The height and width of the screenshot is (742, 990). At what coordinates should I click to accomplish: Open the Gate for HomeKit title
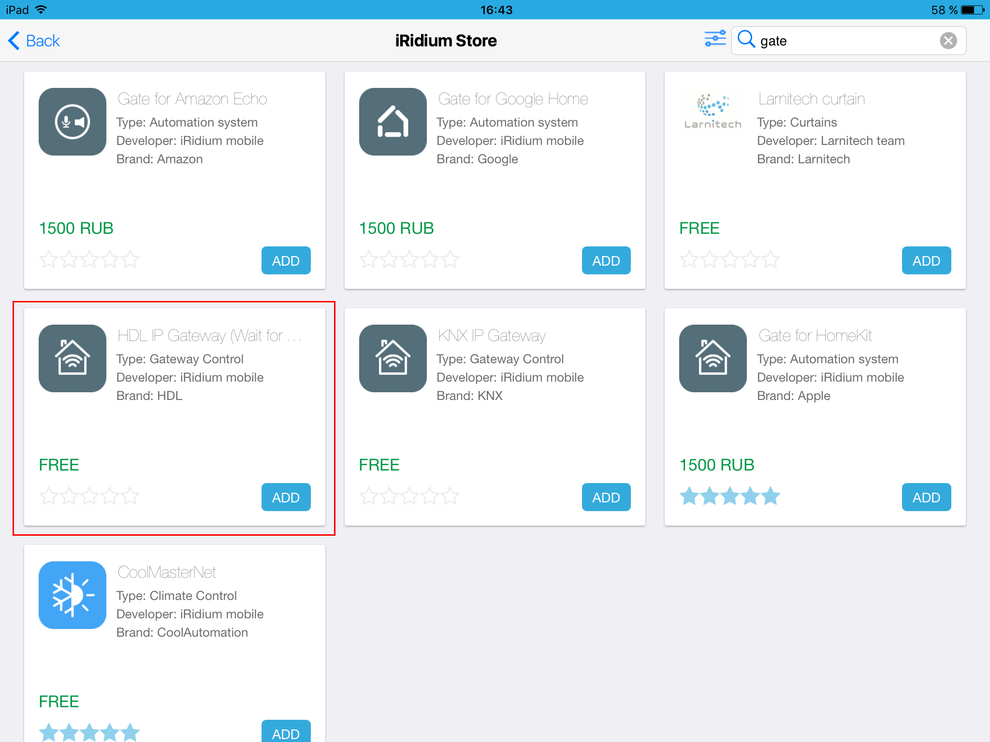(815, 335)
